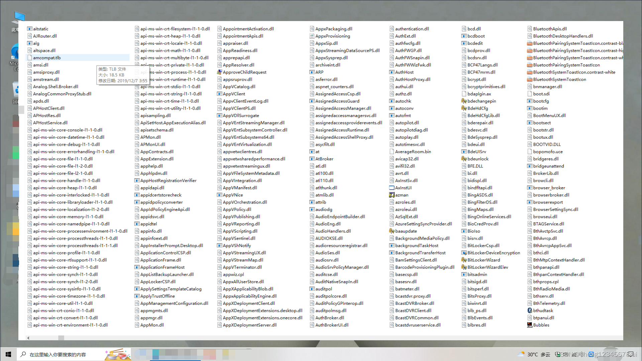Click the AxInstUI file icon

tap(392, 188)
